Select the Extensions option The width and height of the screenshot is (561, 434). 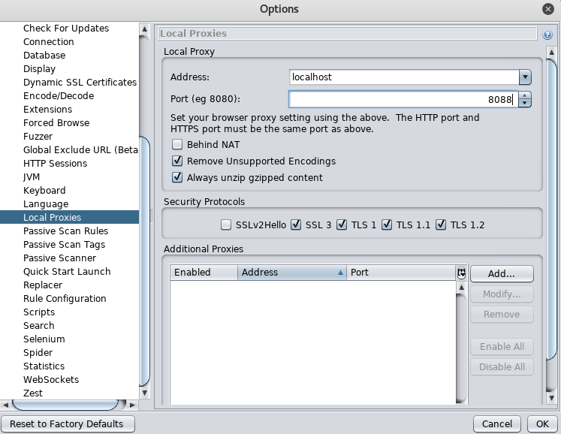47,110
